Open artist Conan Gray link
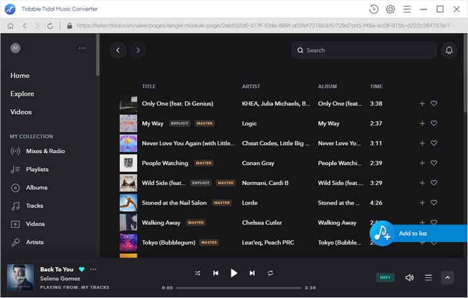Image resolution: width=468 pixels, height=298 pixels. [x=258, y=163]
